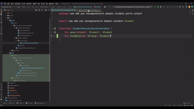Expand External Libraries node
This screenshot has height=109, width=194.
pos(4,98)
